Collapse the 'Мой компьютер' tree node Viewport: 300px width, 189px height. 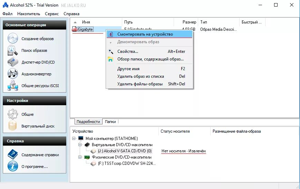point(74,138)
